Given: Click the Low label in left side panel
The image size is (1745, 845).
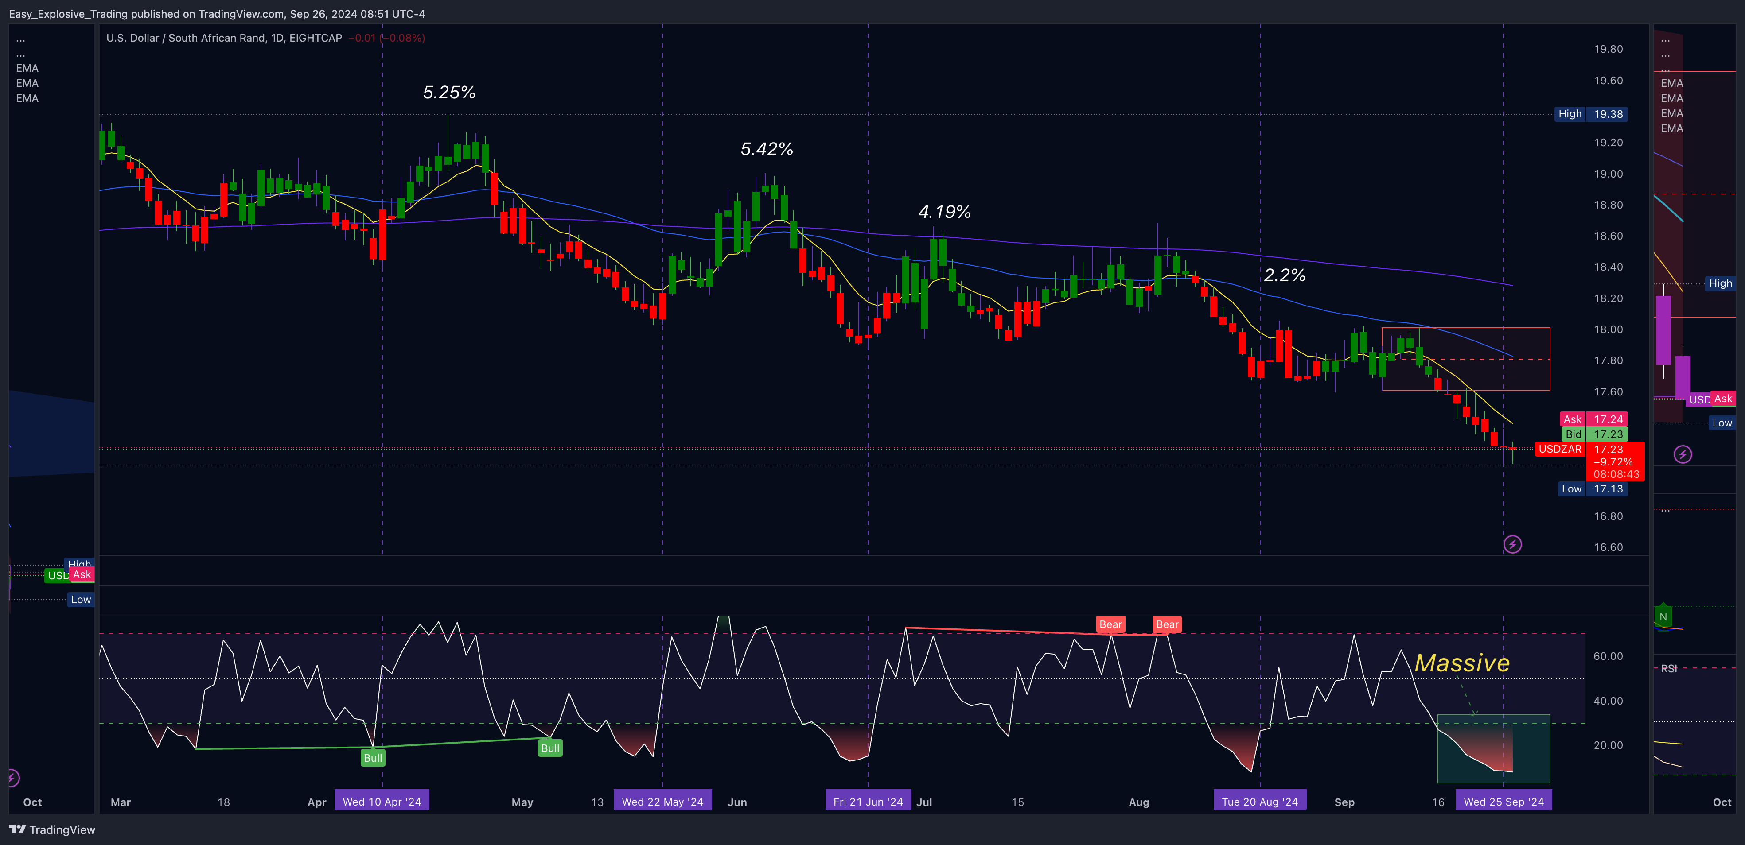Looking at the screenshot, I should 81,599.
